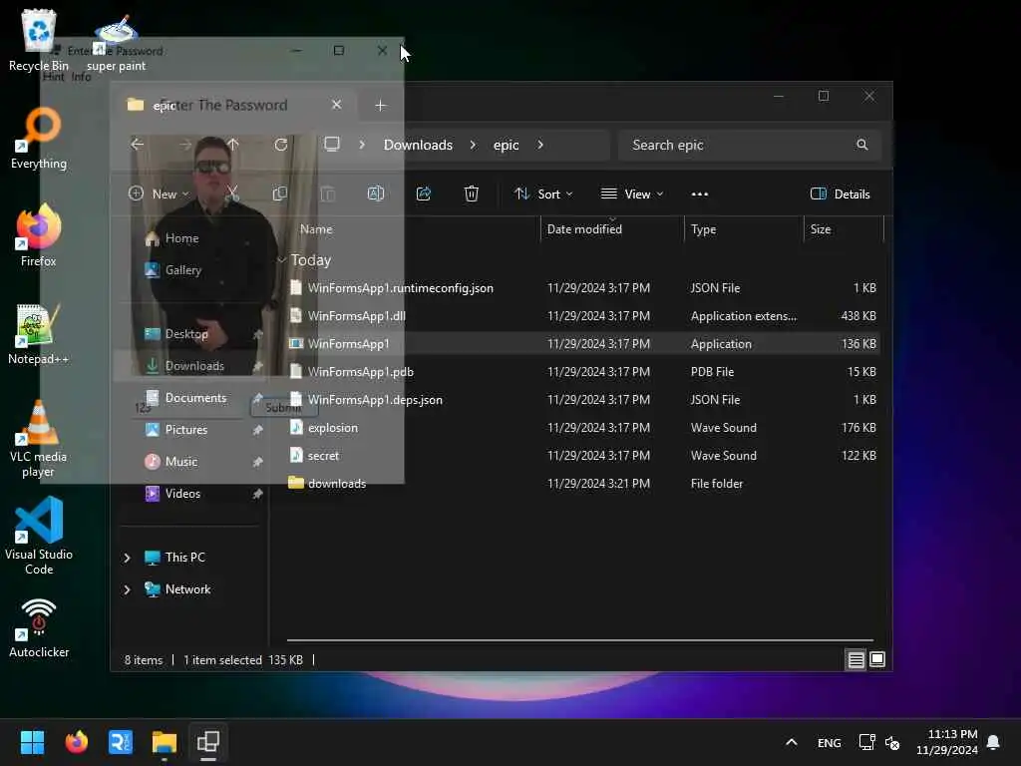This screenshot has width=1021, height=766.
Task: Click the Refresh icon in Explorer
Action: click(x=280, y=145)
